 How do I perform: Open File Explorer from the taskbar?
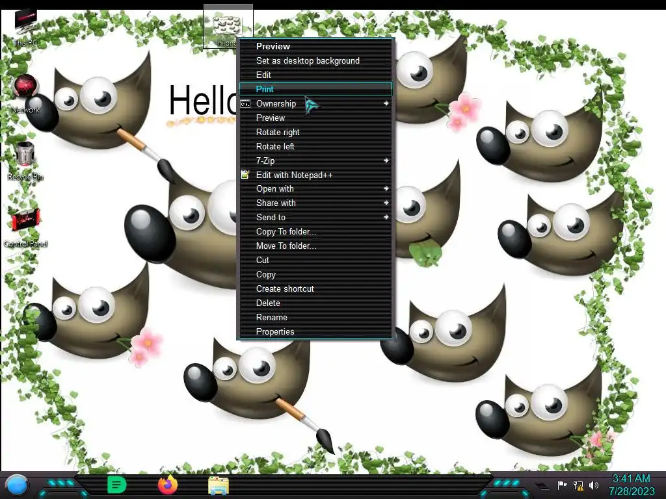pos(219,486)
